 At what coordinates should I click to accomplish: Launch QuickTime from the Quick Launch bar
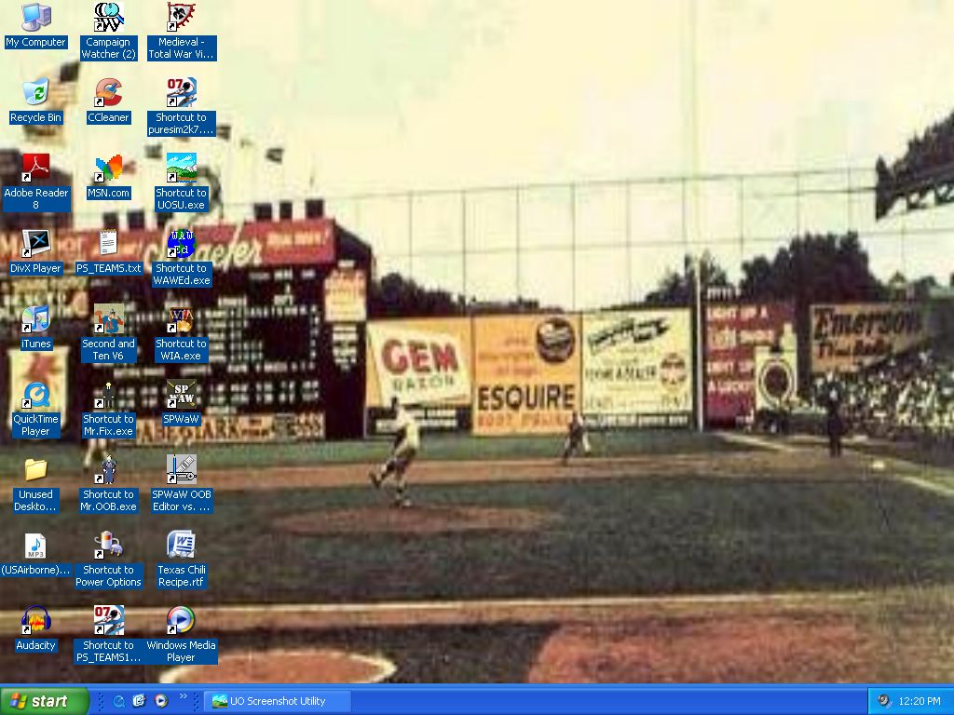pyautogui.click(x=118, y=701)
